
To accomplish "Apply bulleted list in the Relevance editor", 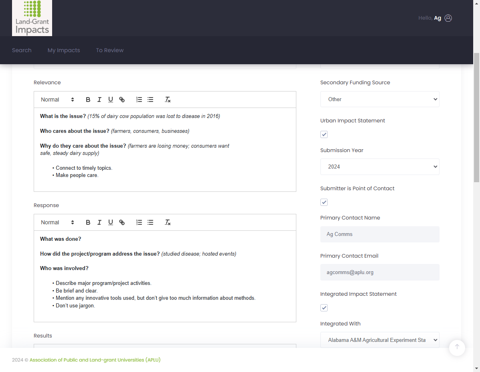I will point(150,100).
